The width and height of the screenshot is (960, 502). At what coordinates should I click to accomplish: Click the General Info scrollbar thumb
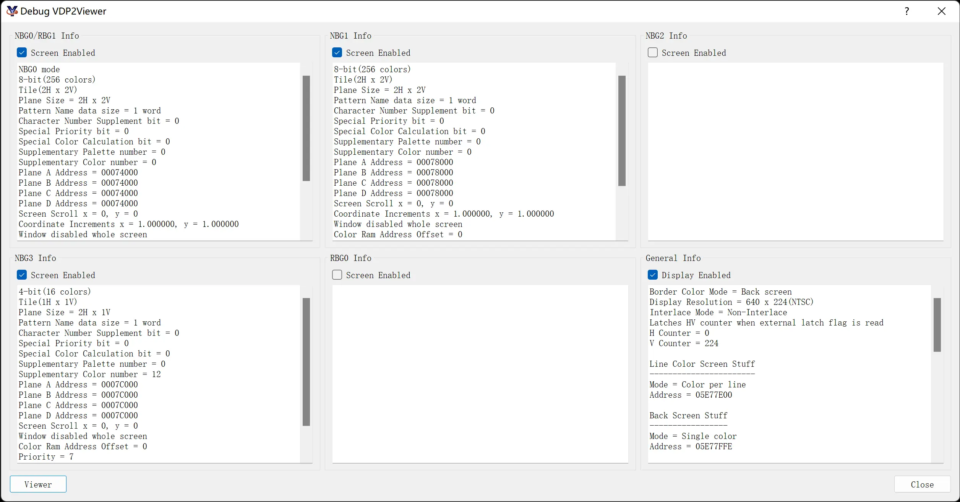point(937,325)
